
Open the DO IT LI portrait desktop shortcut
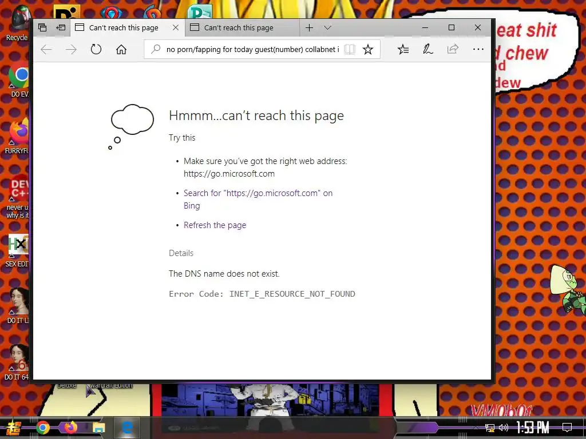coord(19,305)
